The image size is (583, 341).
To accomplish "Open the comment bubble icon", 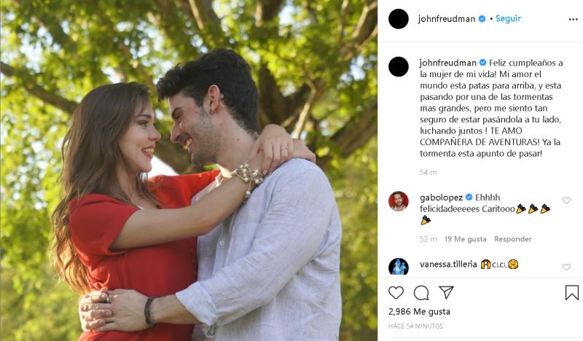I will point(421,293).
